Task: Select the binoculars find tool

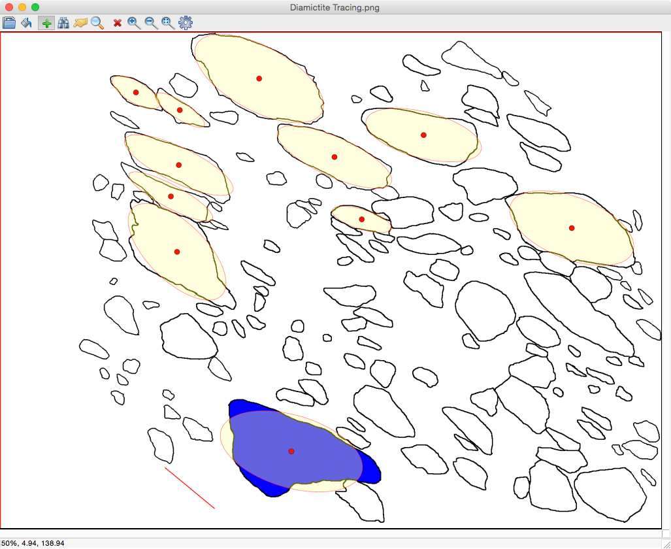Action: pos(63,23)
